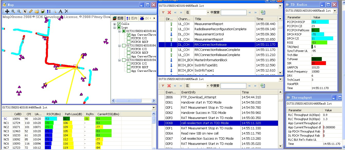The width and height of the screenshot is (345, 150).
Task: Click the Time column header in event list
Action: click(259, 92)
